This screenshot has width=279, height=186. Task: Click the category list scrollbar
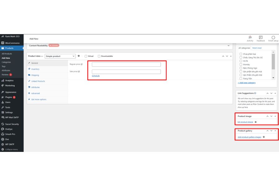(273, 62)
